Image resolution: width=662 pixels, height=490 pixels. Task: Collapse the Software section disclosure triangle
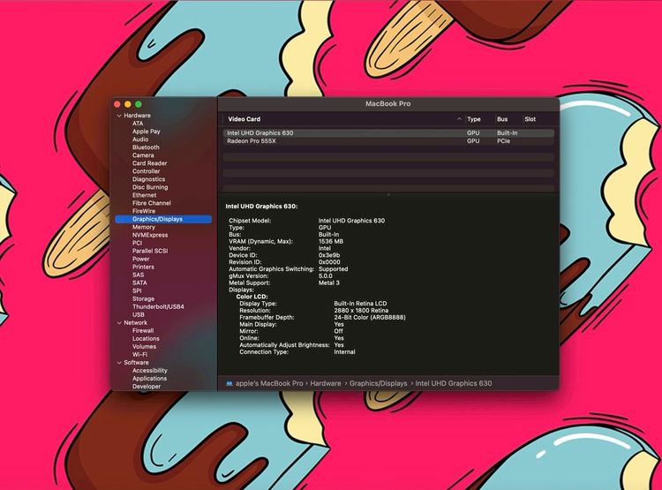point(118,363)
